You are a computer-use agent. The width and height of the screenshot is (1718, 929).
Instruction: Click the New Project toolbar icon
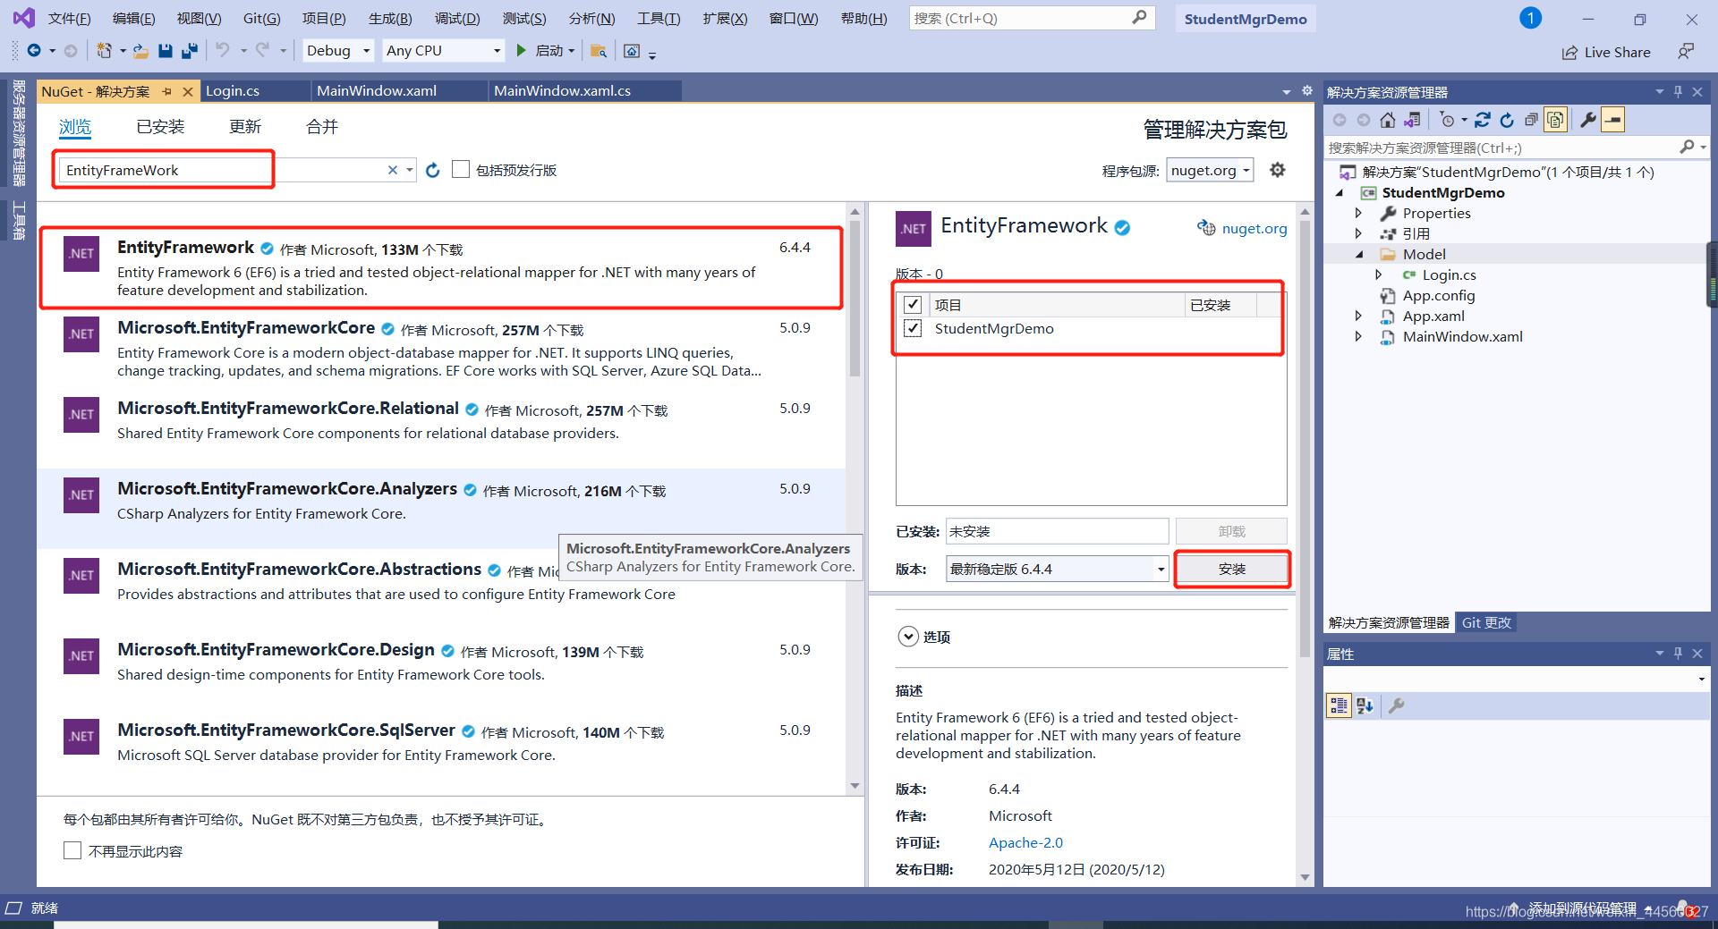(105, 51)
